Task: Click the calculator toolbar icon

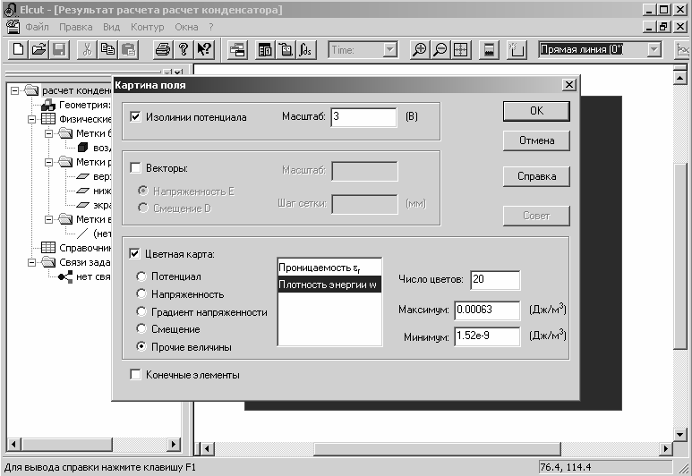Action: click(489, 49)
